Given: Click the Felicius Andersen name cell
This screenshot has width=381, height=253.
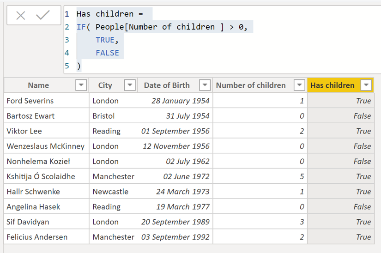Looking at the screenshot, I should point(37,237).
